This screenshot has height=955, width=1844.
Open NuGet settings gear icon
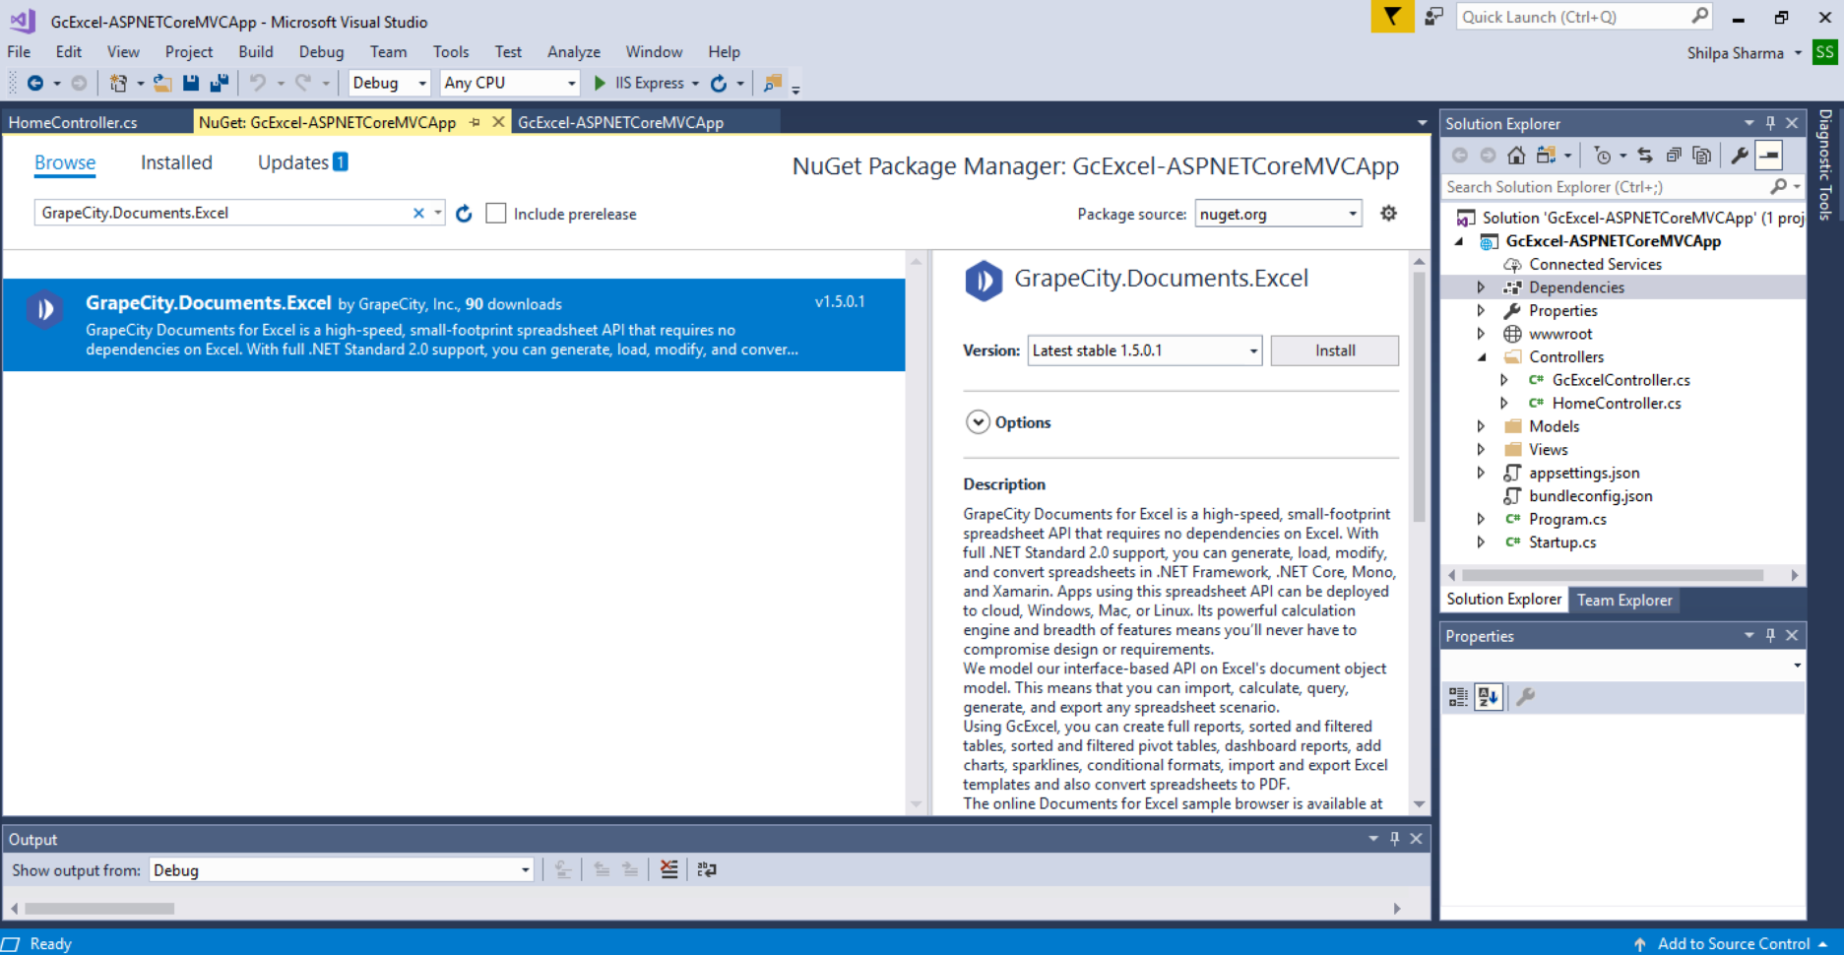[x=1388, y=214]
